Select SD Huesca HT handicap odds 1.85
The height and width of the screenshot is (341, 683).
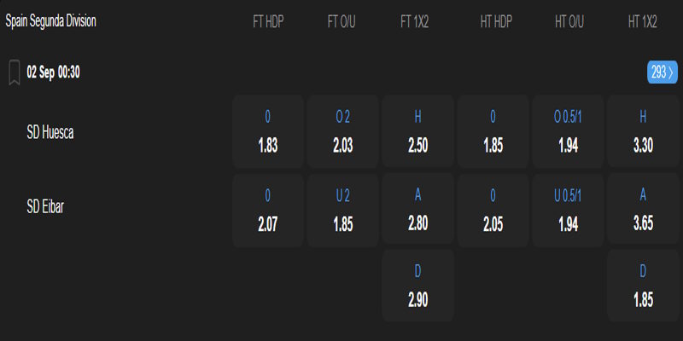click(493, 132)
